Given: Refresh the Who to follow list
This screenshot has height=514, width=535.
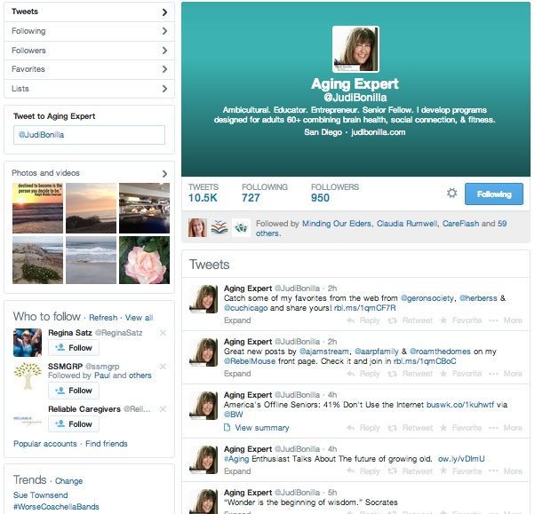Looking at the screenshot, I should [103, 318].
